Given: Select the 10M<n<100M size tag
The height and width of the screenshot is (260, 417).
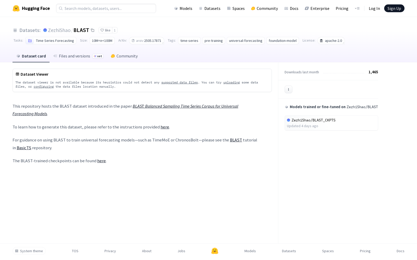Looking at the screenshot, I should tap(102, 41).
